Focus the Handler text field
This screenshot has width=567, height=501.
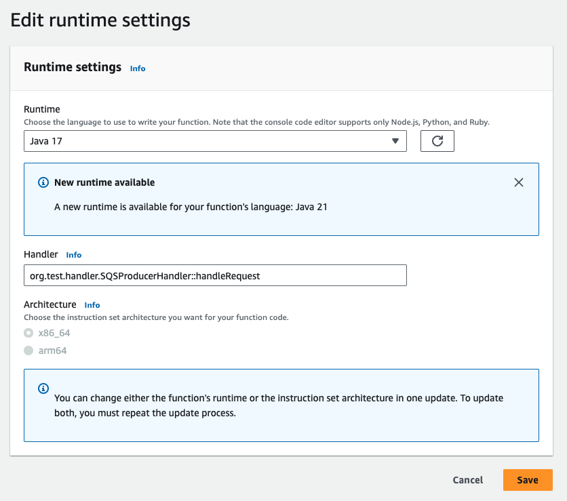215,275
